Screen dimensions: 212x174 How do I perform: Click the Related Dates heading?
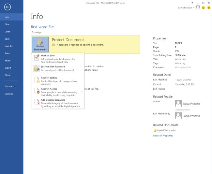[162, 75]
